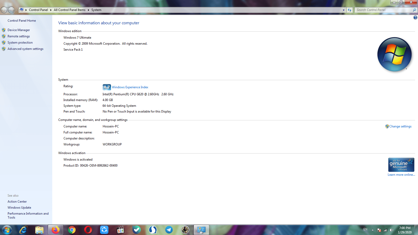Launch Opera browser from the taskbar

[88, 230]
